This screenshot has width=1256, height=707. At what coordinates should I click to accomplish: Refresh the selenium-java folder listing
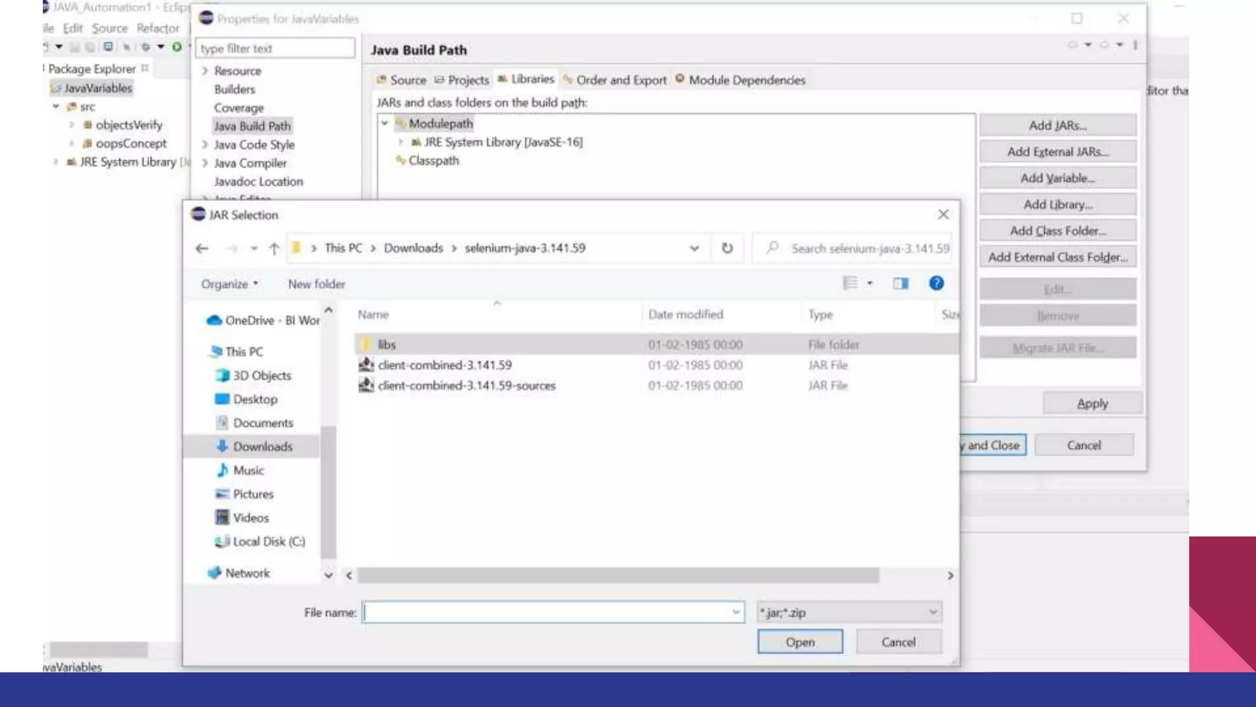click(727, 248)
